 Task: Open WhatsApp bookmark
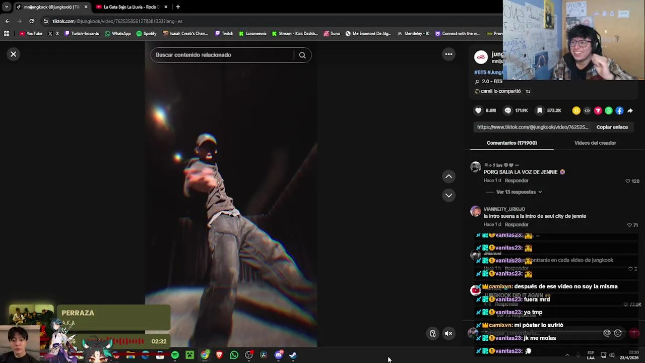pyautogui.click(x=118, y=34)
